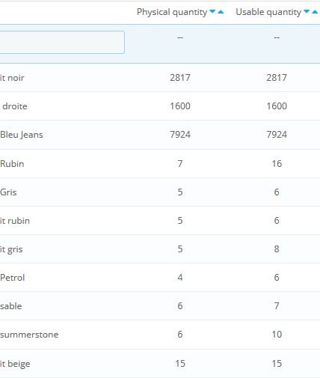Select the summerstone product row
This screenshot has width=320, height=378.
[x=160, y=335]
